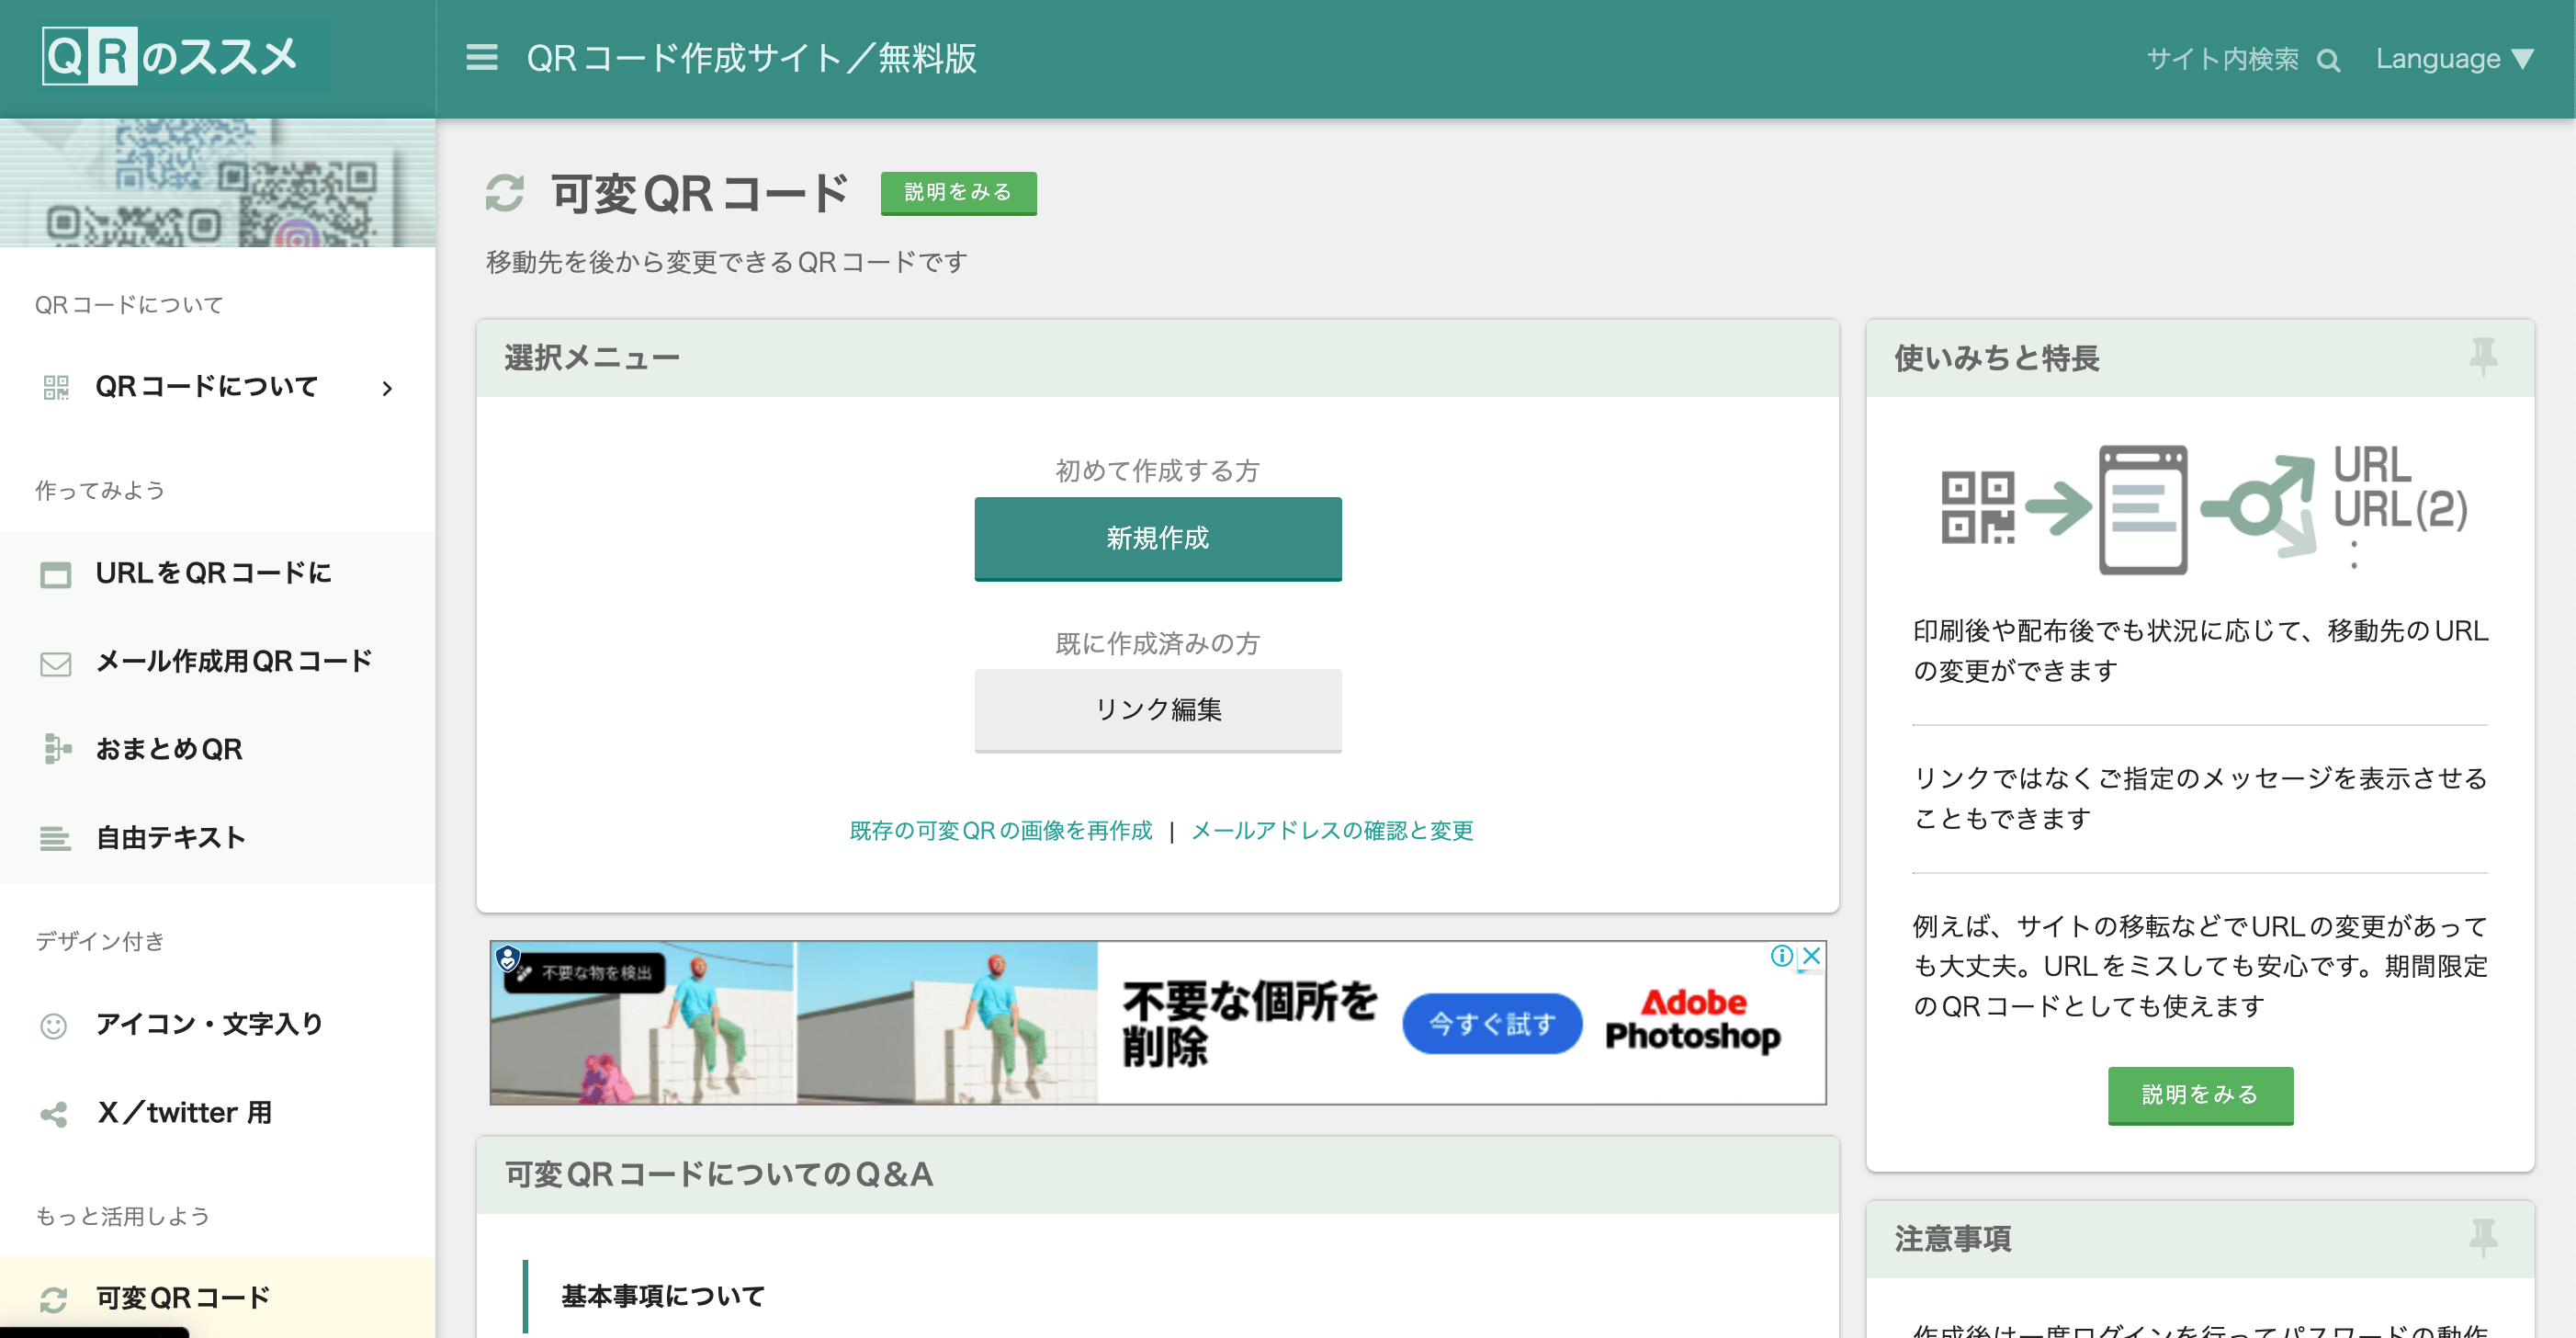Select the 自由テキスト lines icon

tap(56, 838)
